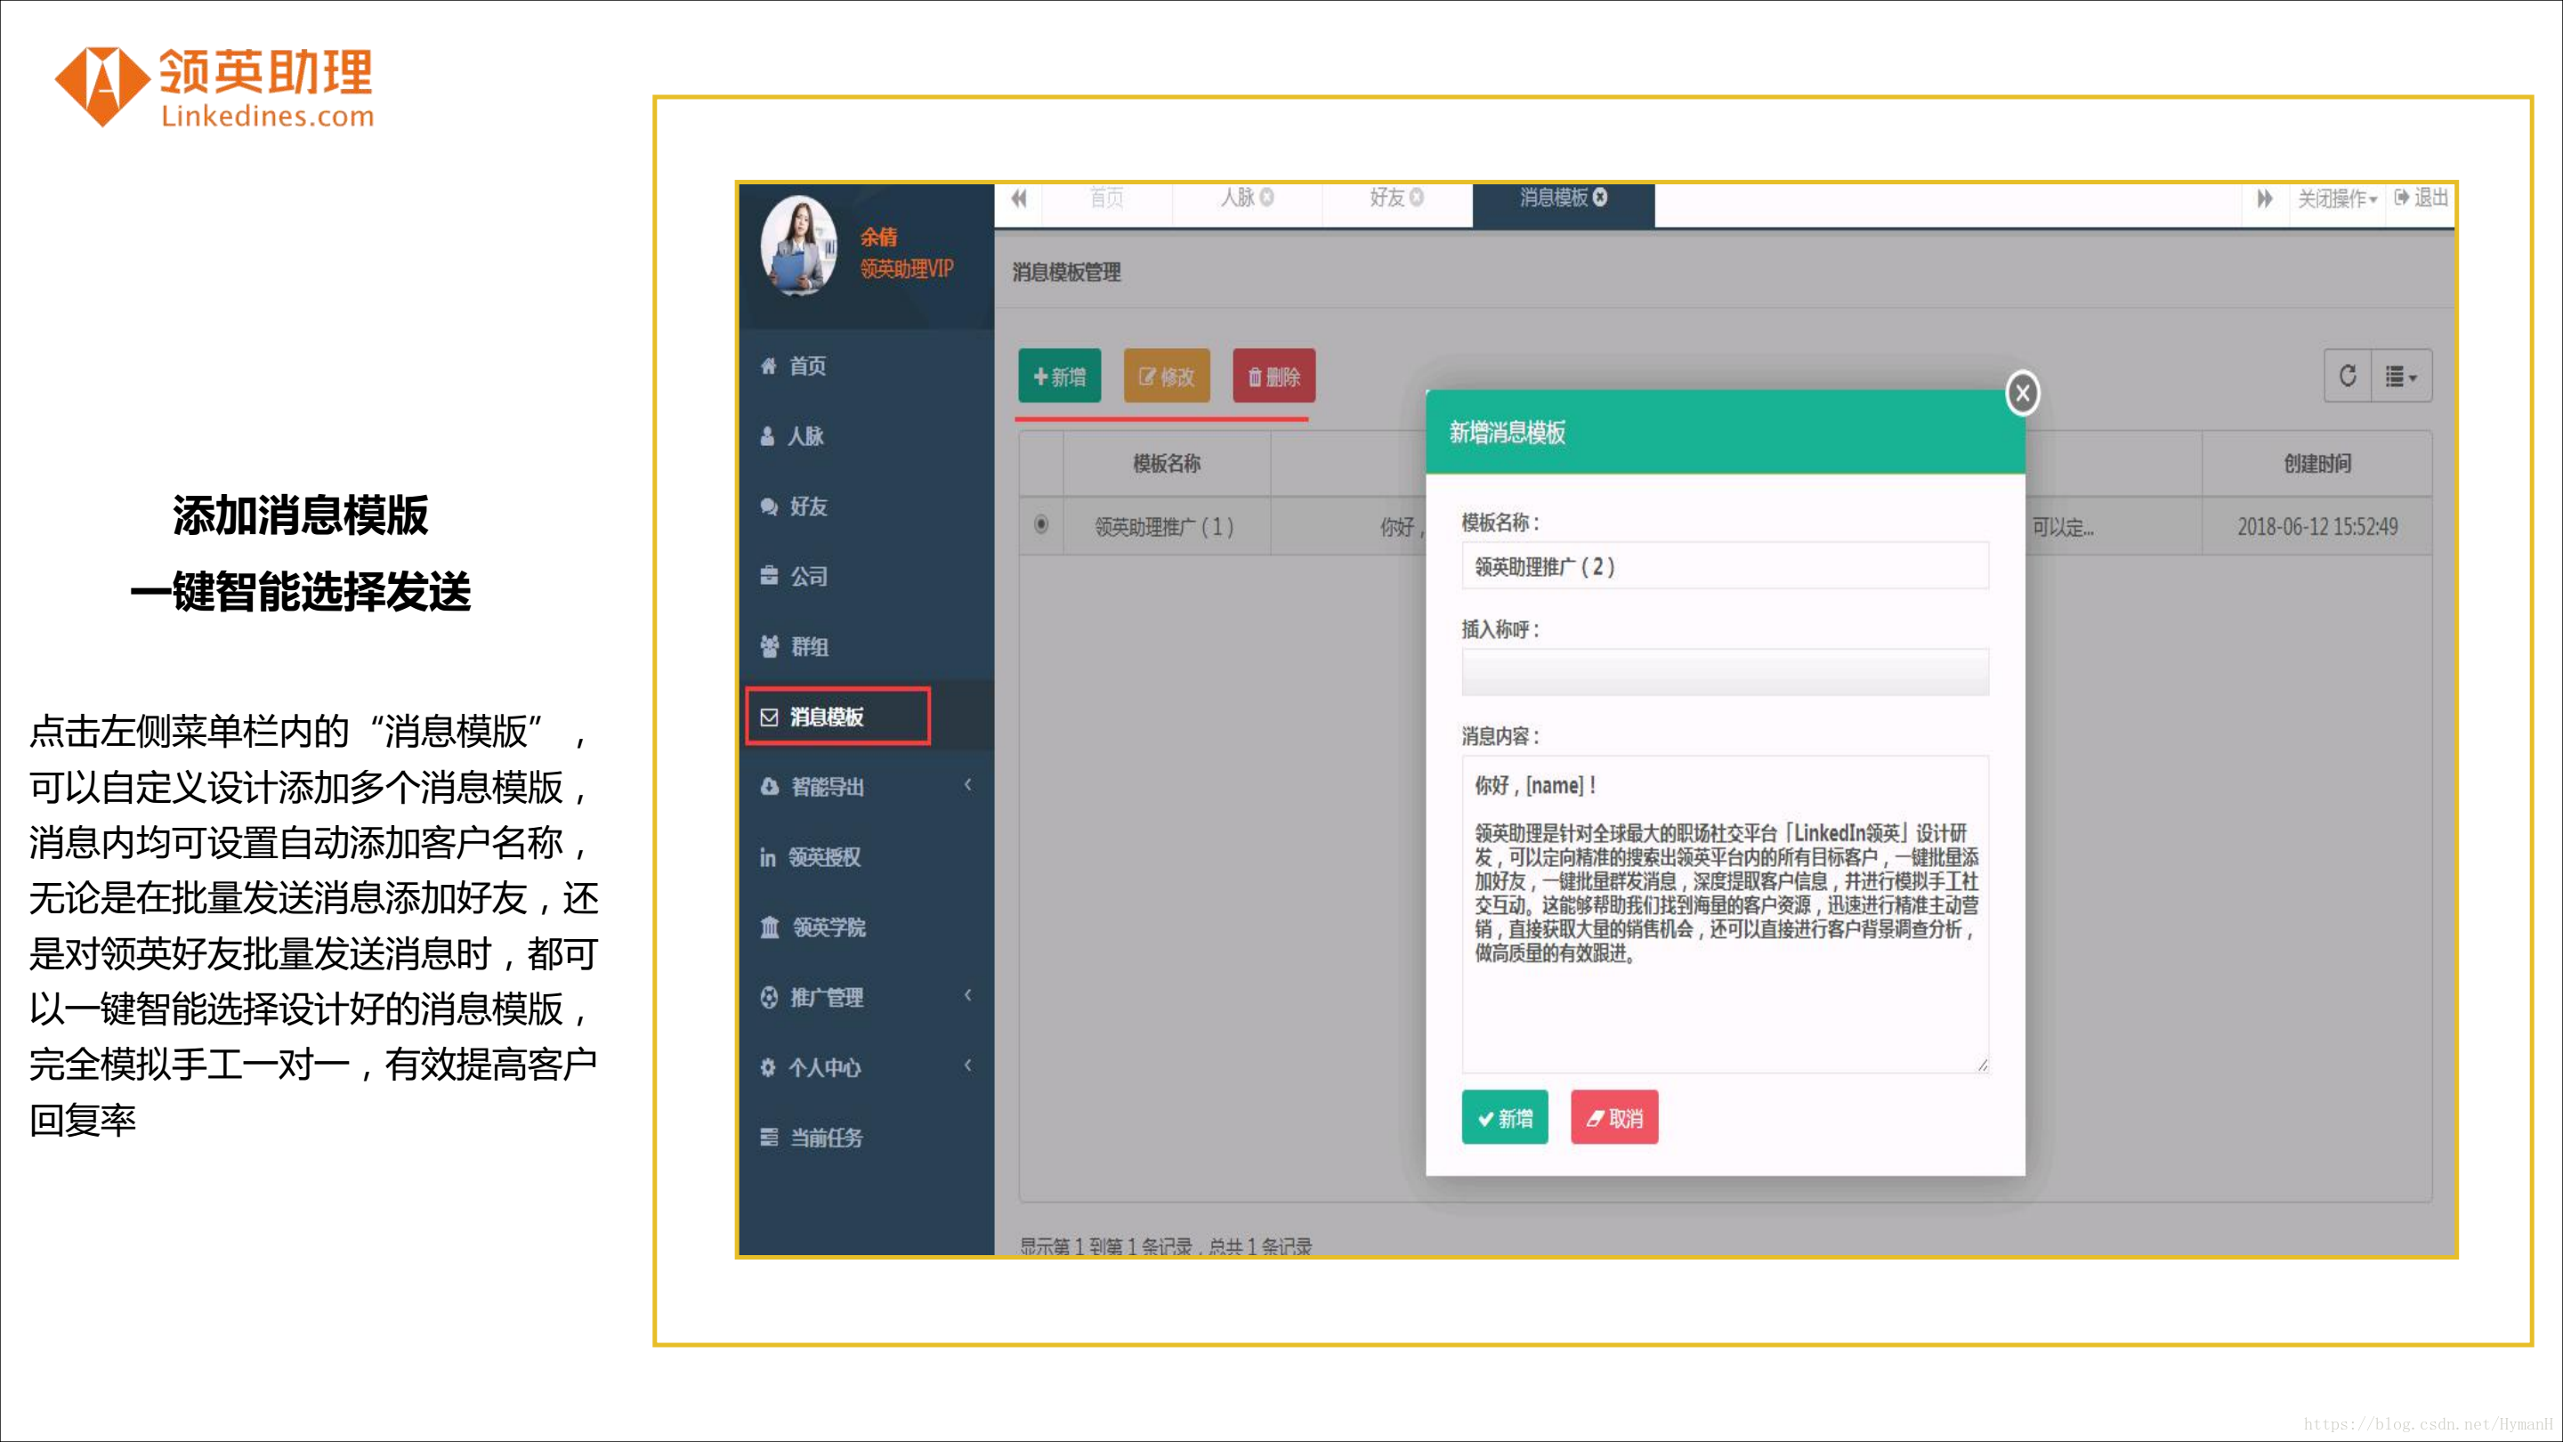Click inside the 消息内容 textarea

point(1726,913)
